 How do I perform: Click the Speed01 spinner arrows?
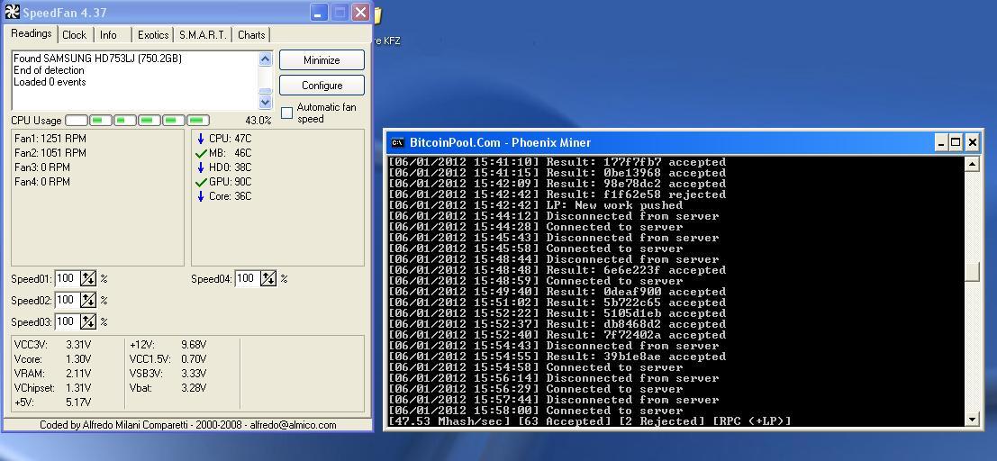tap(87, 278)
